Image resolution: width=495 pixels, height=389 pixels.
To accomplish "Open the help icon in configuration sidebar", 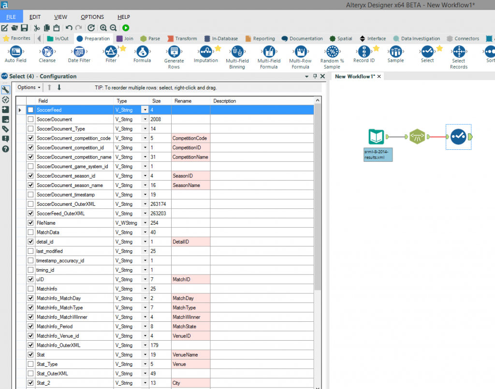I will (5, 149).
